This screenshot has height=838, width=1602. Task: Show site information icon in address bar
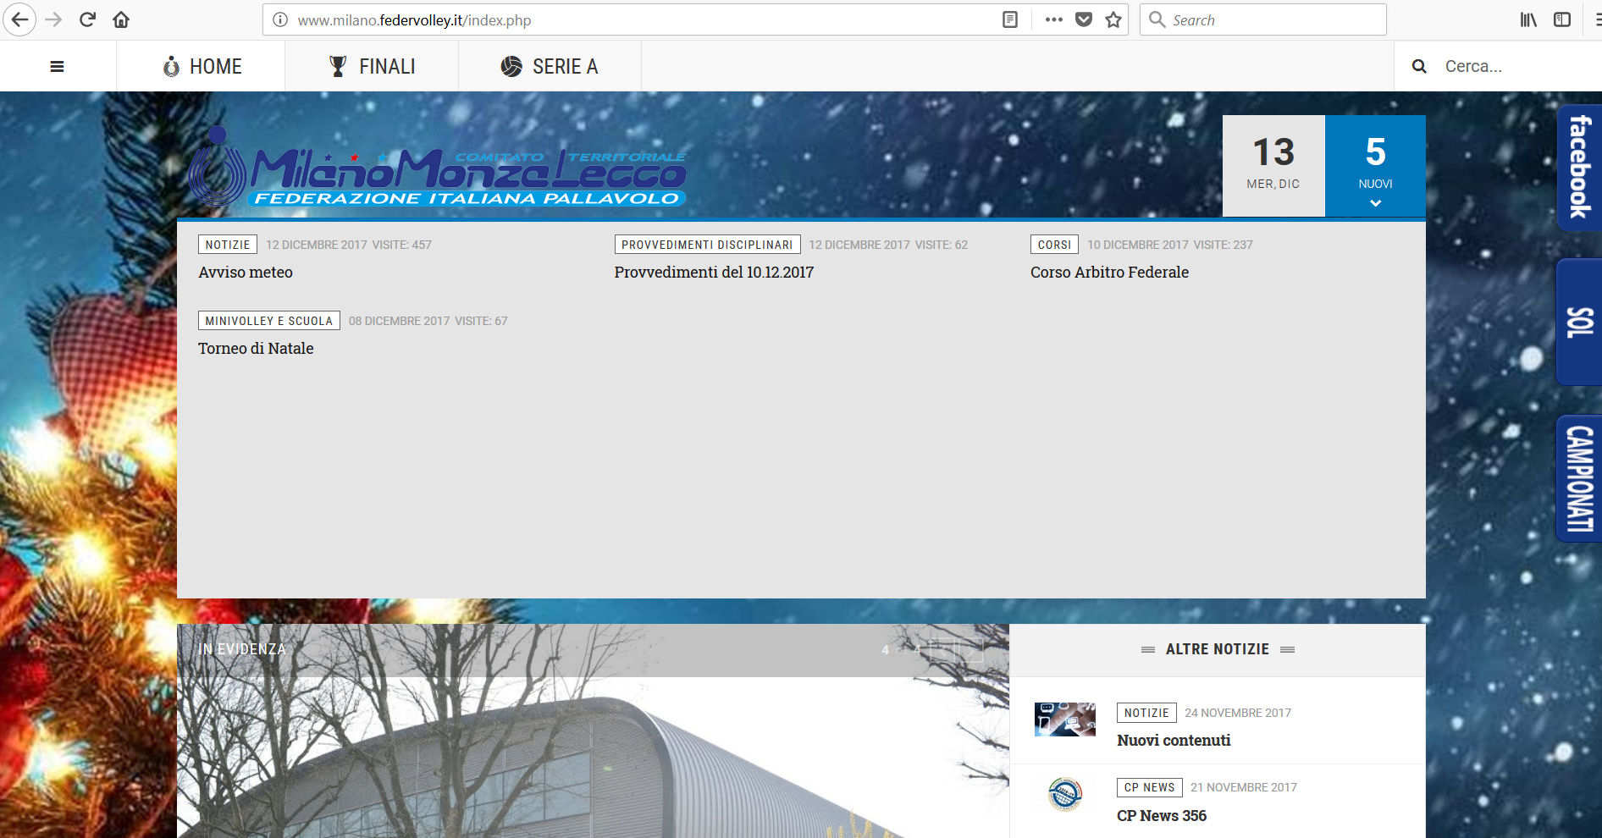tap(280, 19)
